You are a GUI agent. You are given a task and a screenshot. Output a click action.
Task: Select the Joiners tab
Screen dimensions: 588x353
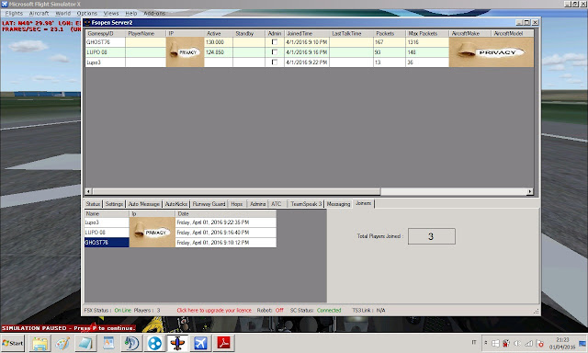point(364,203)
